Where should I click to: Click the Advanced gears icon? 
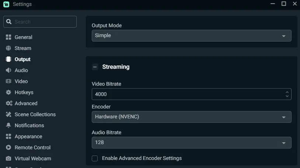click(x=9, y=103)
